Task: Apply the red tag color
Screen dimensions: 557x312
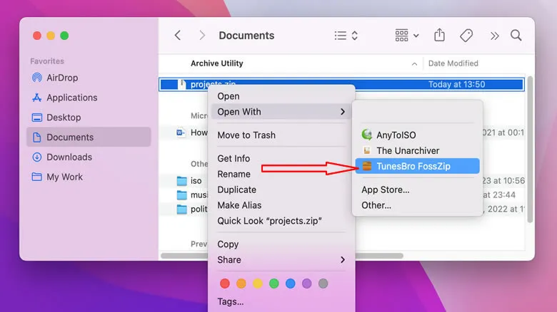Action: pyautogui.click(x=225, y=284)
